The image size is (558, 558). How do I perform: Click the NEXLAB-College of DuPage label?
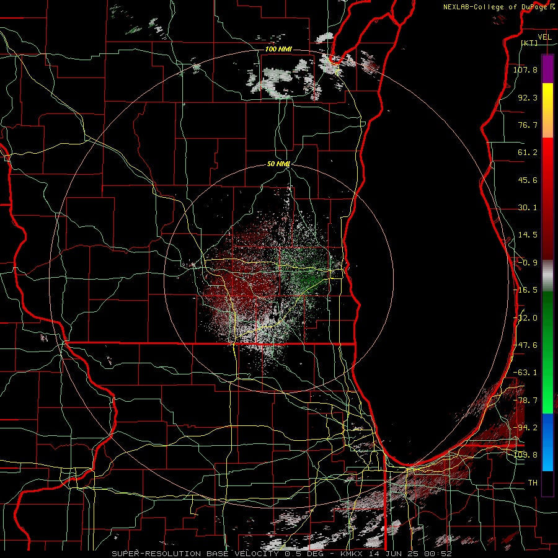tap(495, 7)
